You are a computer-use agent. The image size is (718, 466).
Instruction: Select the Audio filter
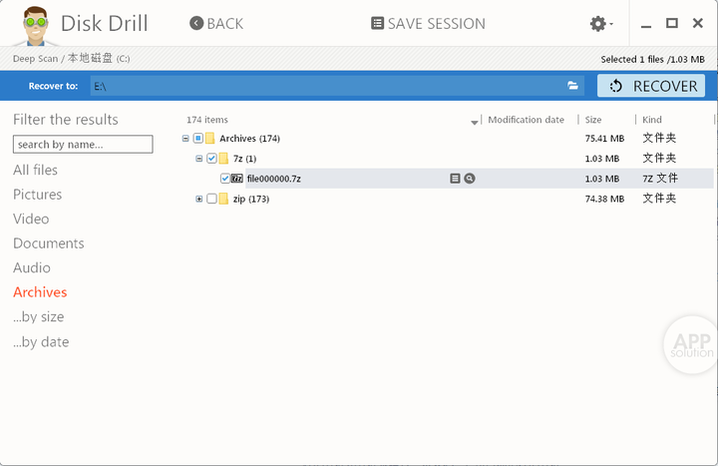click(32, 267)
